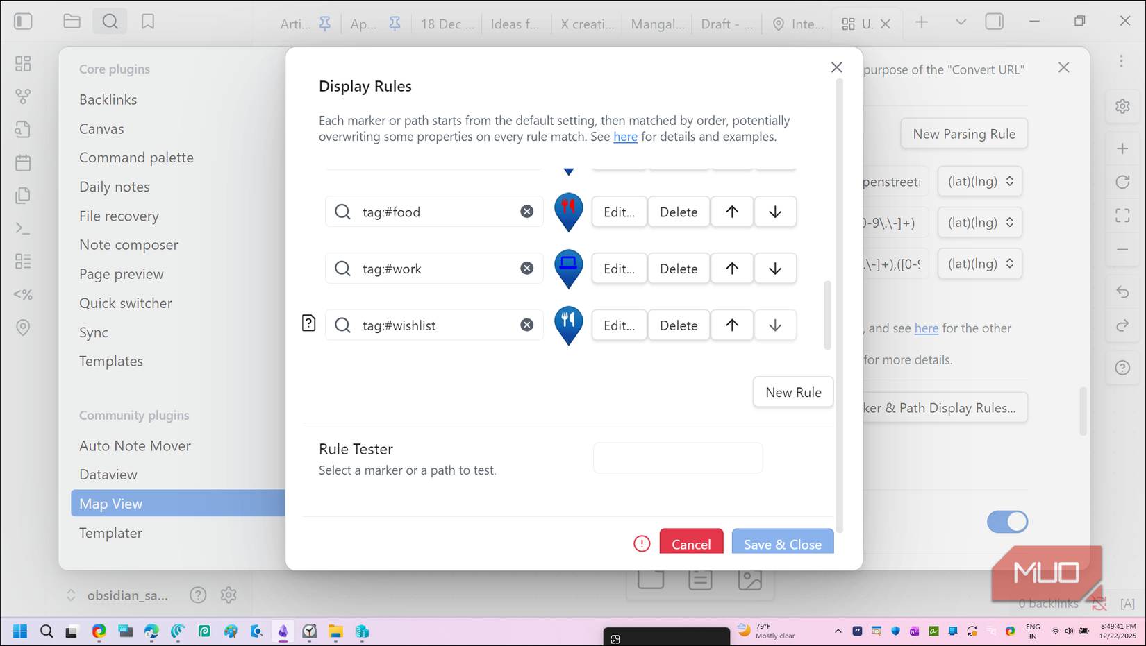1146x646 pixels.
Task: Click the file search ribbon icon
Action: [23, 130]
